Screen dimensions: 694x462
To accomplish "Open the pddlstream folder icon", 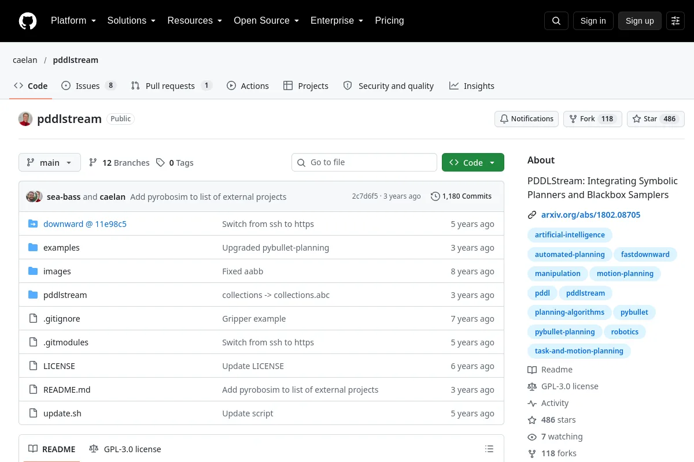I will (33, 295).
